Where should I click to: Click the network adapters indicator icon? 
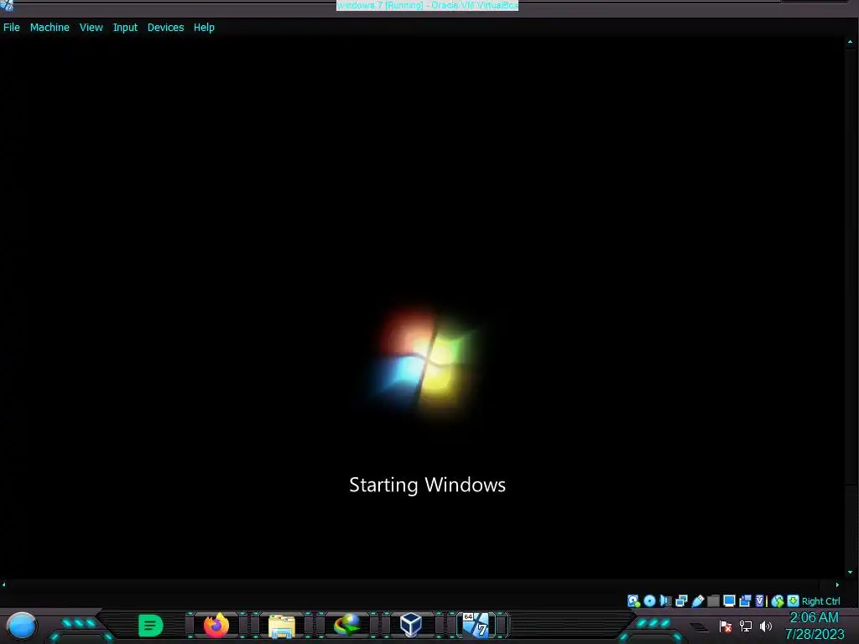(x=681, y=600)
